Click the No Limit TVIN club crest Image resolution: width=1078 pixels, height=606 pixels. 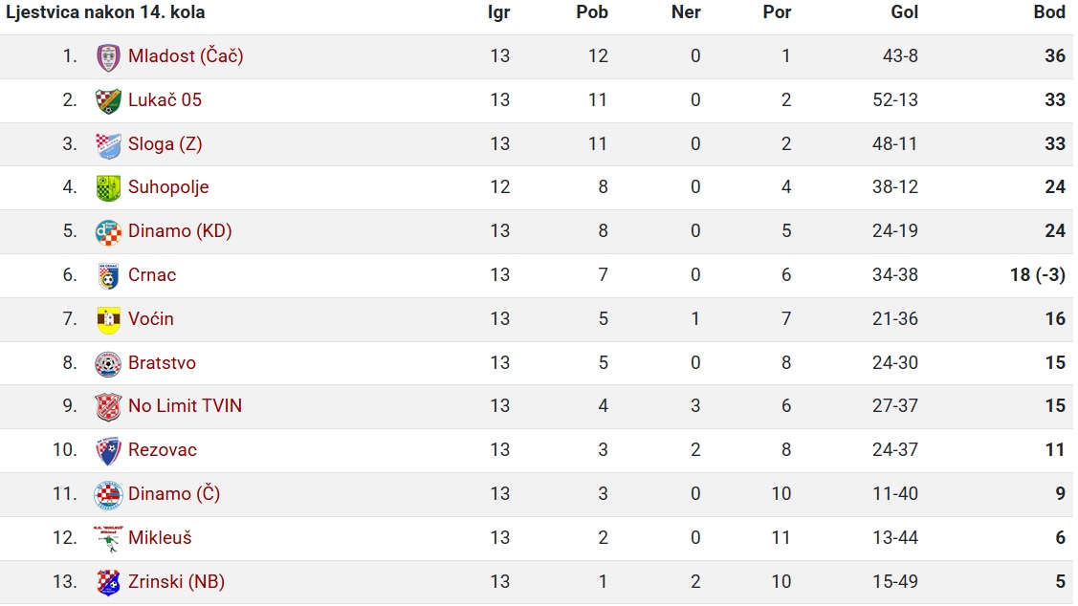pos(108,407)
